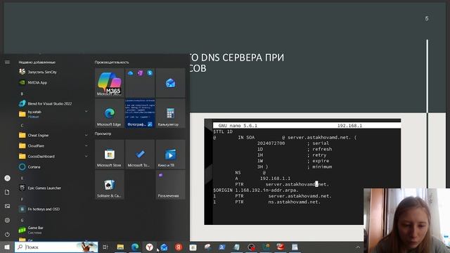Expand the CloudFlare folder chevron
Image resolution: width=450 pixels, height=253 pixels.
(86, 145)
